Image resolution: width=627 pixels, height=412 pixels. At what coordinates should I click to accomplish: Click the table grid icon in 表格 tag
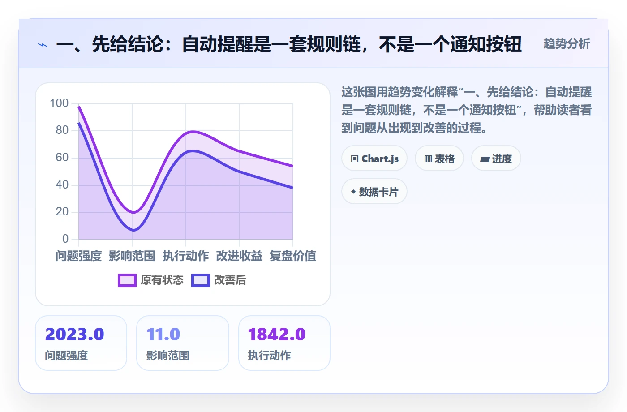coord(428,159)
